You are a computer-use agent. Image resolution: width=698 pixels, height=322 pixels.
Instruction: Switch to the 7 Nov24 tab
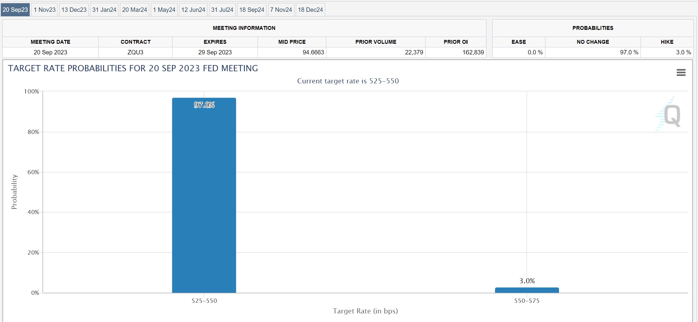tap(281, 10)
